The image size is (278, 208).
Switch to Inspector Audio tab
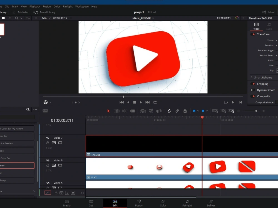coord(269,26)
